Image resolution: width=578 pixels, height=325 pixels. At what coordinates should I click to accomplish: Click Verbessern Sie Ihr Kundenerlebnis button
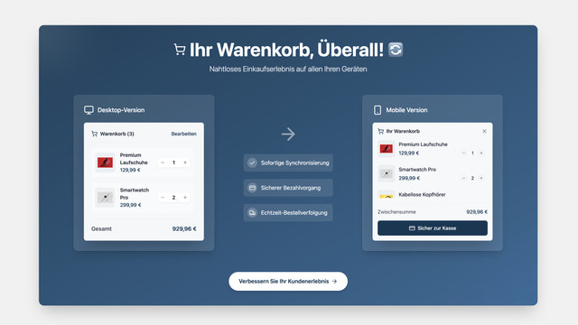(x=288, y=281)
